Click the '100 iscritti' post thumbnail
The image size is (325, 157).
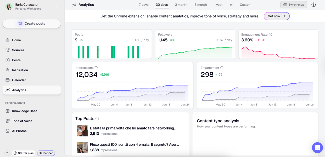click(x=83, y=147)
